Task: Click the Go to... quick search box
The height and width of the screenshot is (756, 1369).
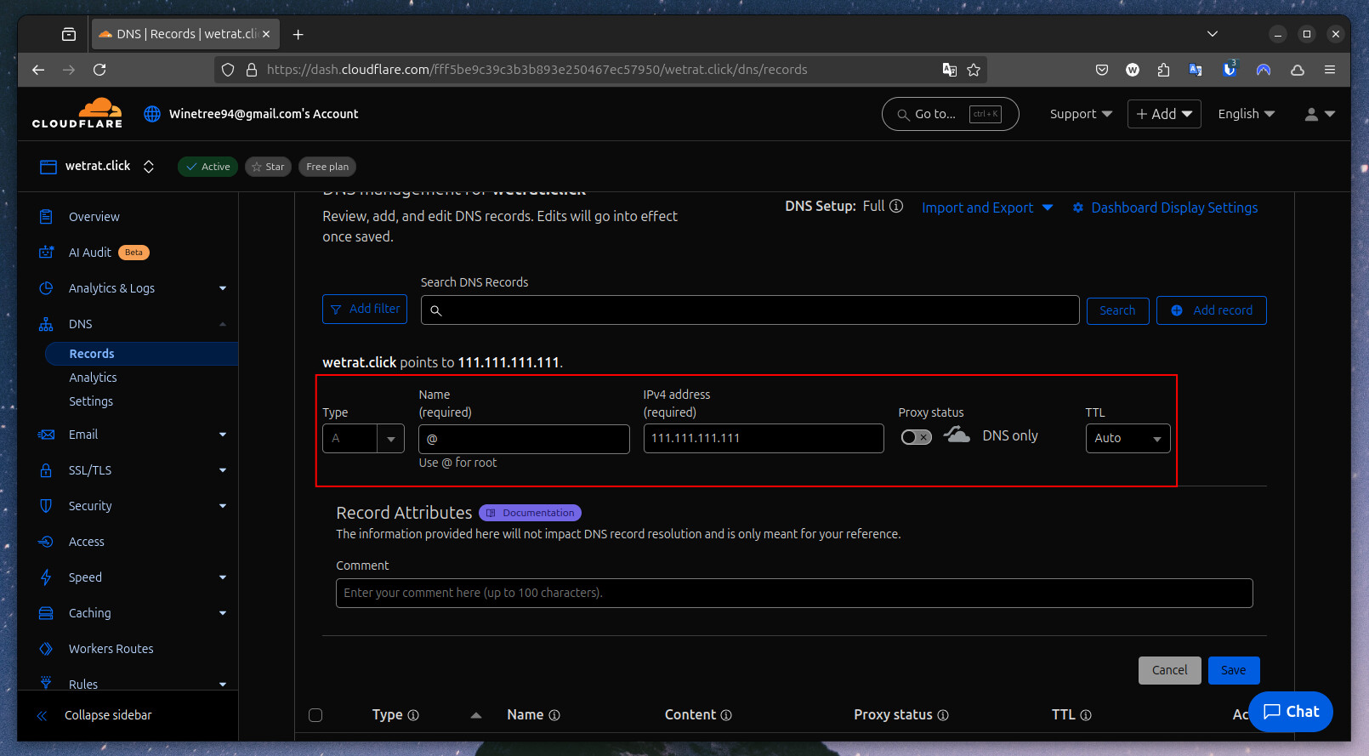Action: pos(950,114)
